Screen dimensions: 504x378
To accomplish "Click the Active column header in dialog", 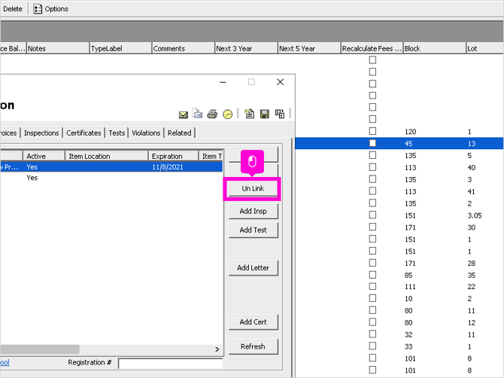I will [44, 156].
